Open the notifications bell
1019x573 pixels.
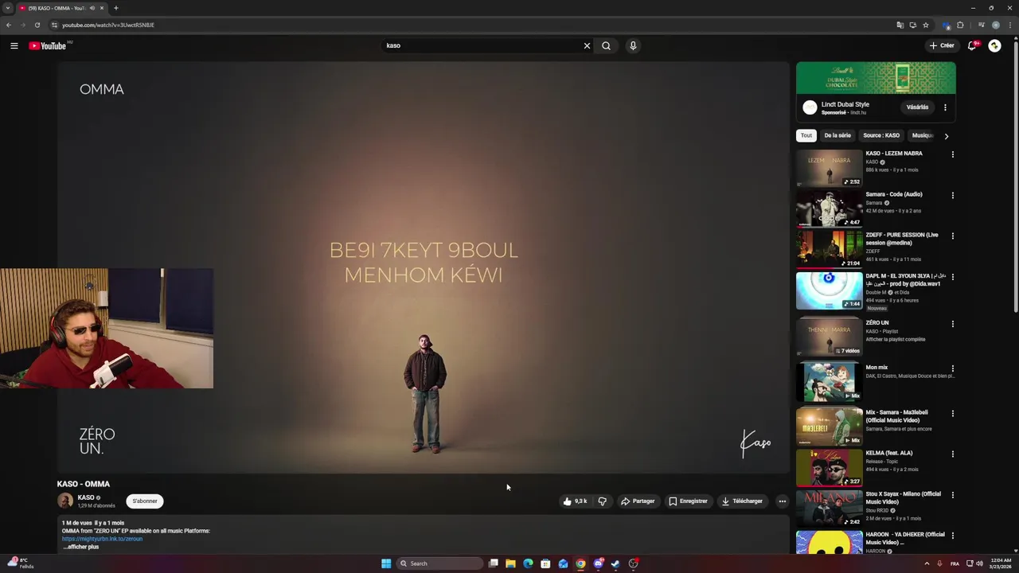tap(972, 45)
